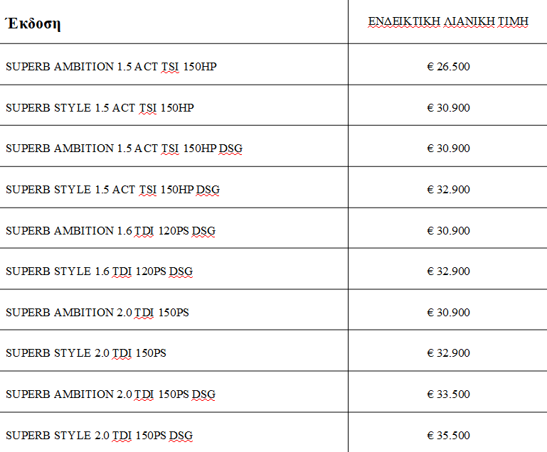
Task: Click SUPERB AMBITION 1.6 TDI 120PS DSG
Action: click(x=110, y=231)
